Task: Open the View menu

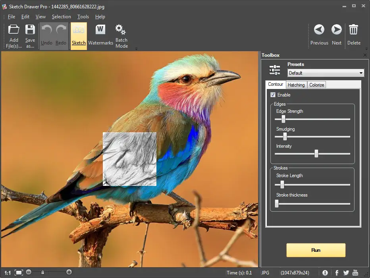Action: click(40, 17)
